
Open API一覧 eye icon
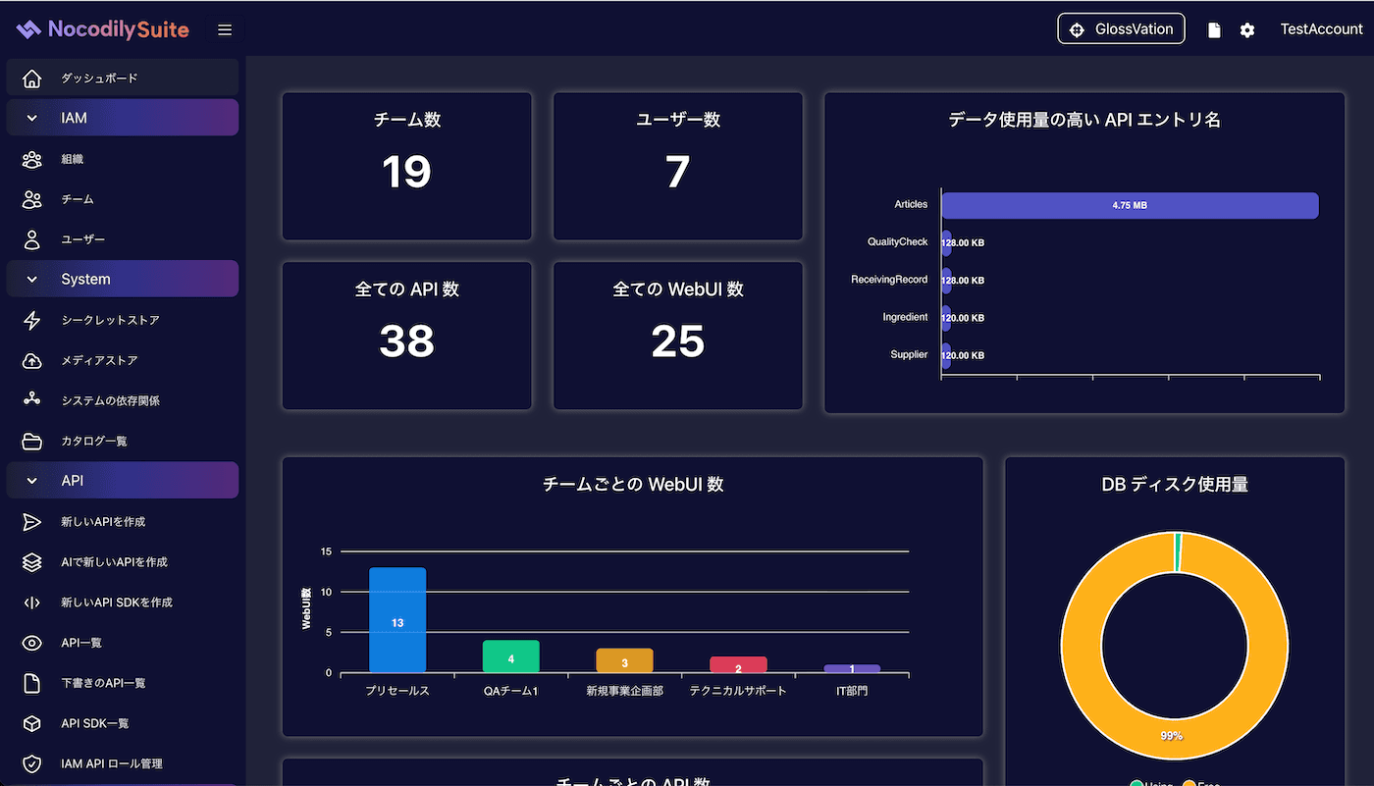[x=32, y=643]
